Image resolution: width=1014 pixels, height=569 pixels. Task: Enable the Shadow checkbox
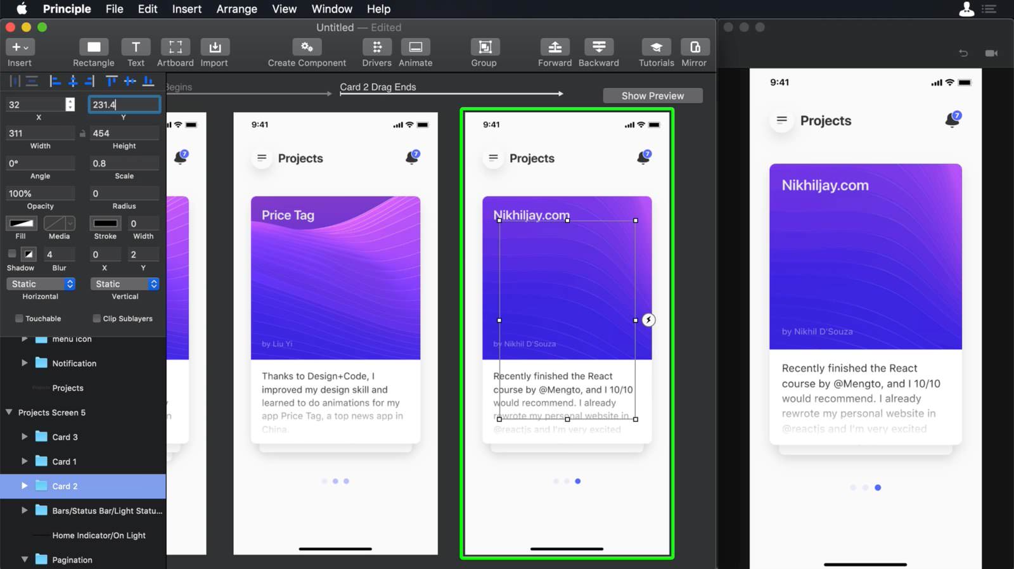[11, 253]
